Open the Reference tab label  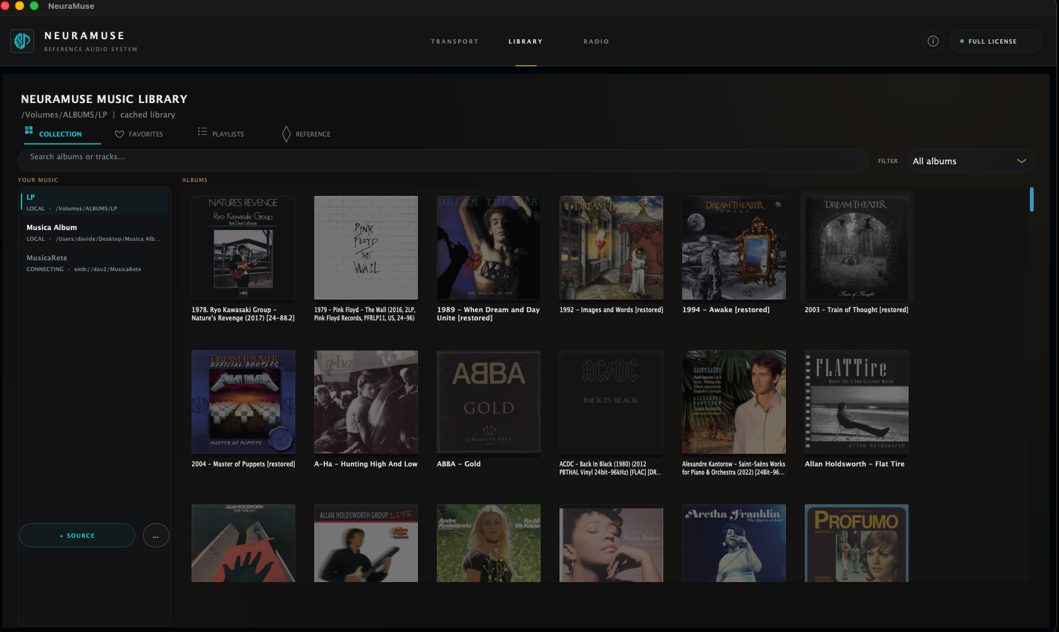coord(314,134)
